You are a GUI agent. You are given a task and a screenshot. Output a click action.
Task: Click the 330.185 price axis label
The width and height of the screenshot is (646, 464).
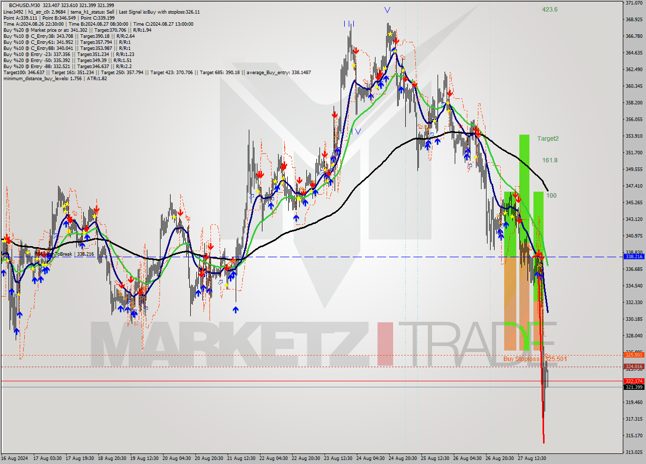point(634,319)
